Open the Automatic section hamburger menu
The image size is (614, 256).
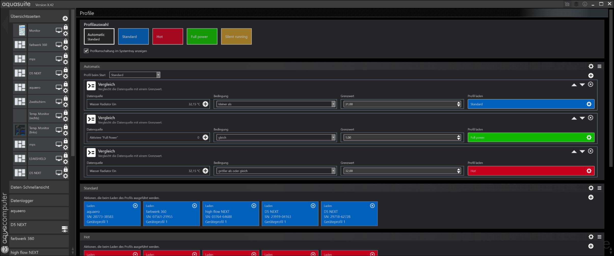(x=599, y=66)
